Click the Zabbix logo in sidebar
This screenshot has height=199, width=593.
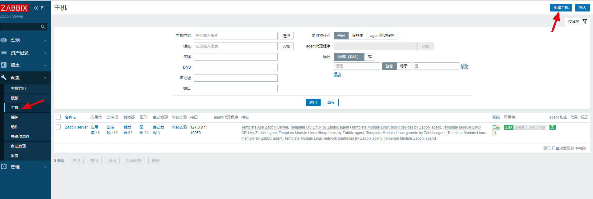14,8
